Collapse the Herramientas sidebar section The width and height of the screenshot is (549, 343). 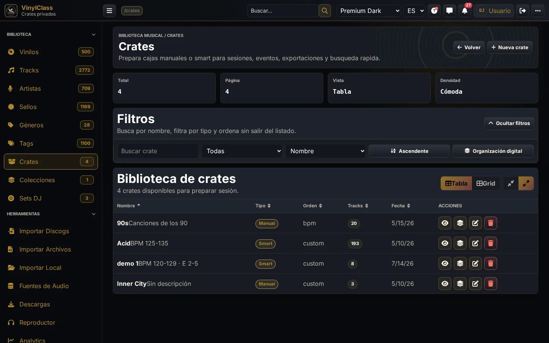point(51,214)
